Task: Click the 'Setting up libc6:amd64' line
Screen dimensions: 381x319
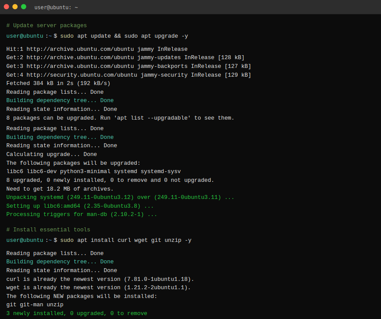Action: [80, 206]
